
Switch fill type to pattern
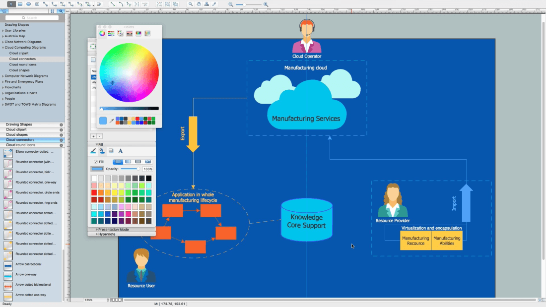tap(138, 162)
